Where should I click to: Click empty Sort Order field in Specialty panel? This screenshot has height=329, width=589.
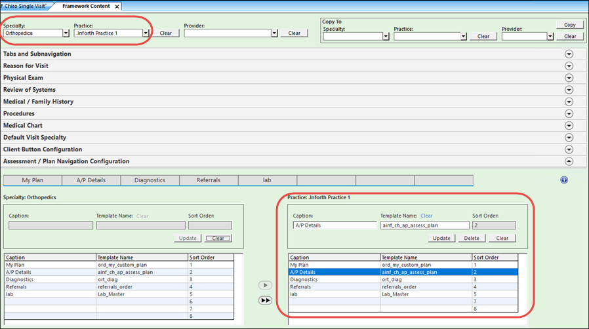(210, 225)
